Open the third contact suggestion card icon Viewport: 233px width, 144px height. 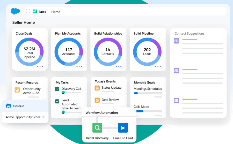(176, 101)
